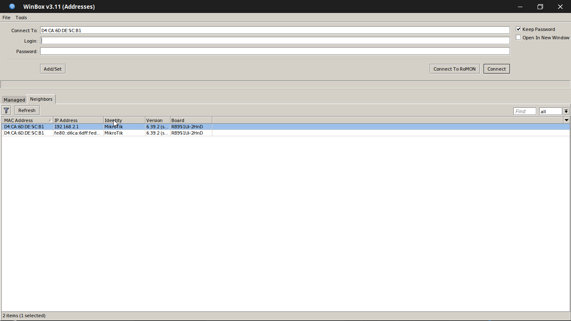Select the Neighbors tab
571x321 pixels.
coord(41,99)
